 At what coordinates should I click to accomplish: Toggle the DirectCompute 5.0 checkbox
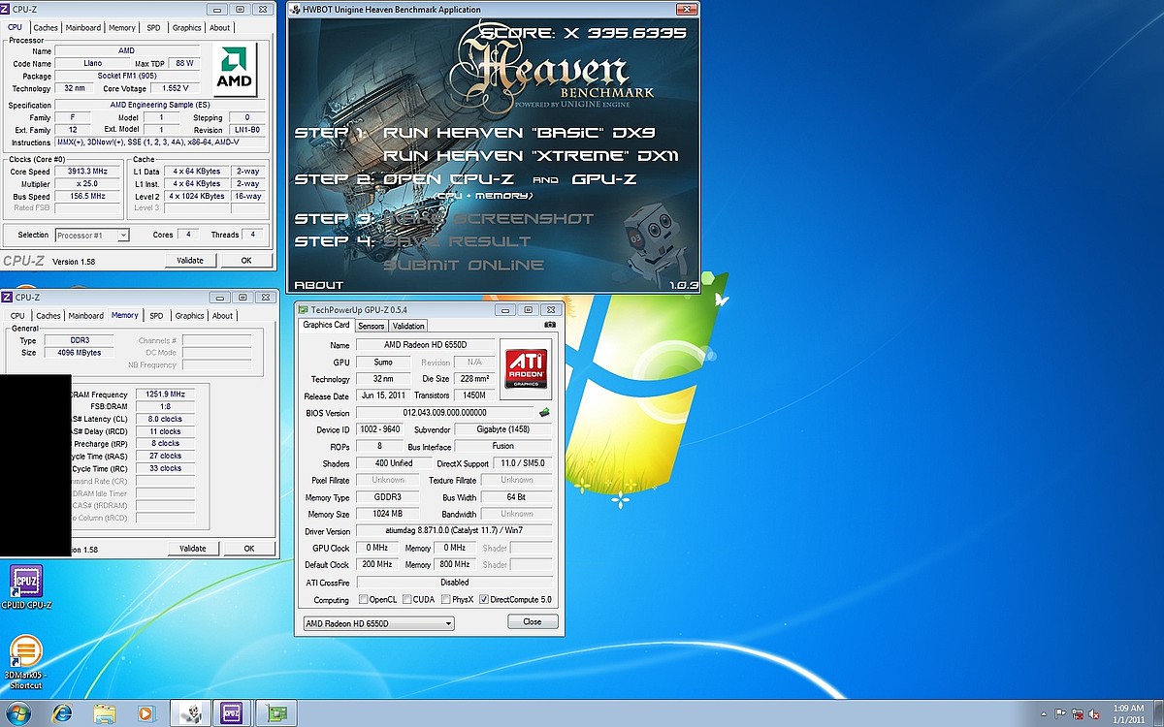tap(484, 600)
